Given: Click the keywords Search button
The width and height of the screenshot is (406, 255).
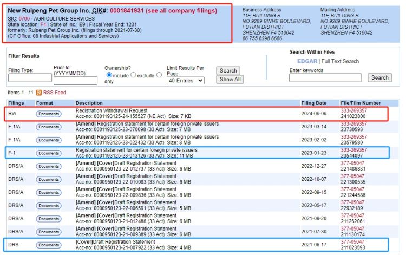Looking at the screenshot, I should pyautogui.click(x=380, y=77).
